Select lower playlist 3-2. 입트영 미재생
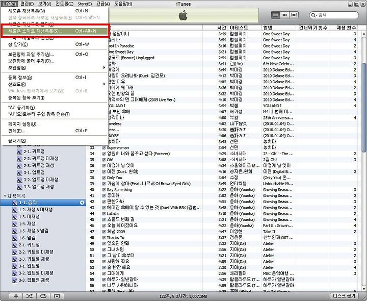The height and width of the screenshot is (301, 367). [36, 273]
